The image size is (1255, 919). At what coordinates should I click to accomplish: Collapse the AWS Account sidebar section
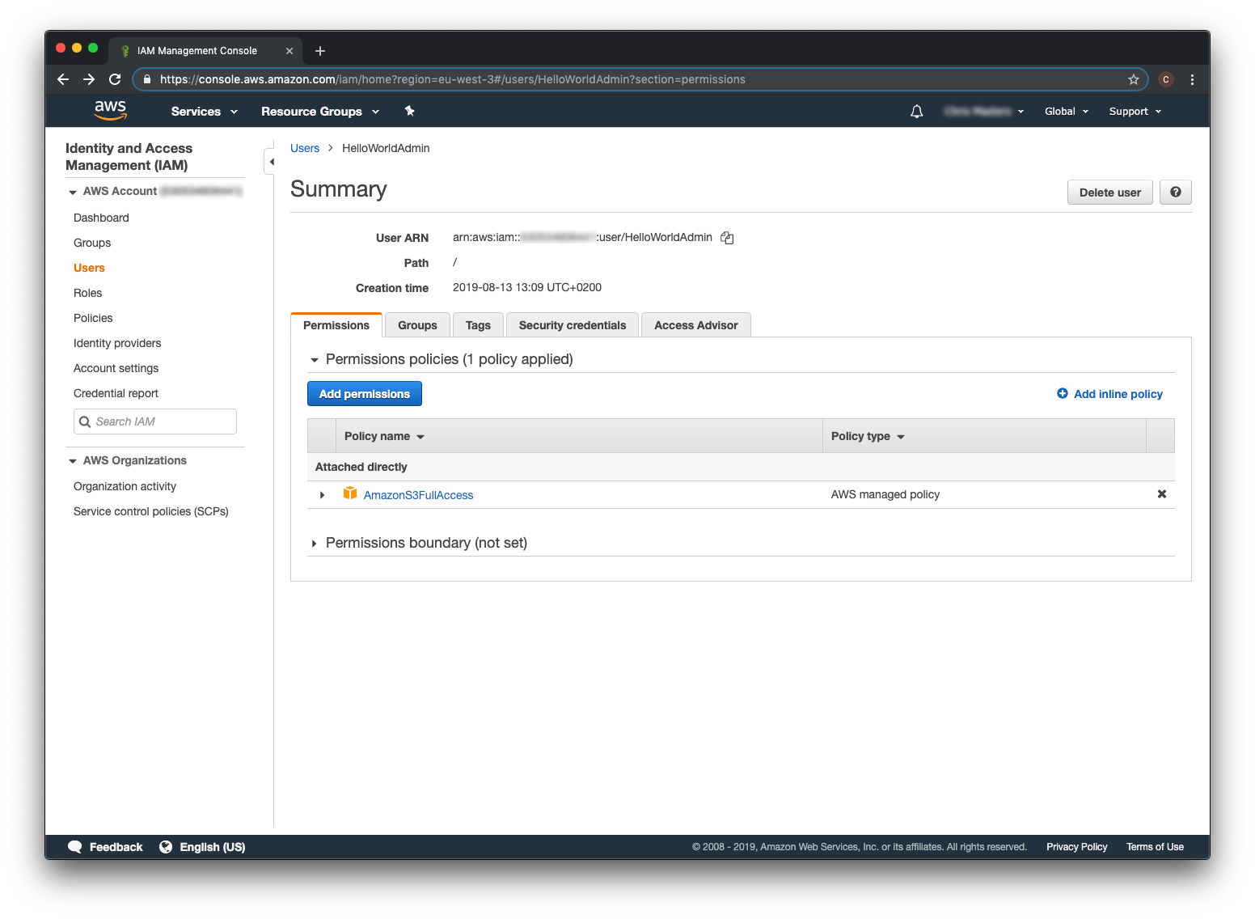point(73,192)
